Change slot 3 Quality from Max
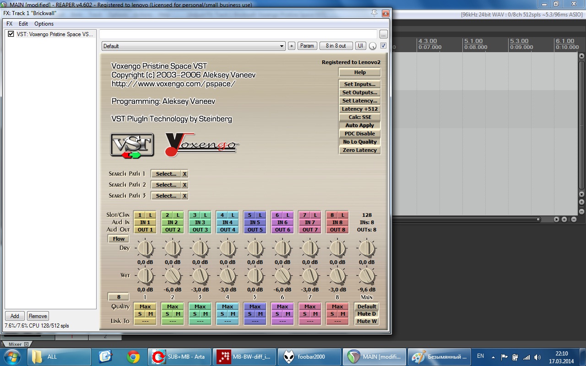The height and width of the screenshot is (366, 586). click(x=200, y=307)
